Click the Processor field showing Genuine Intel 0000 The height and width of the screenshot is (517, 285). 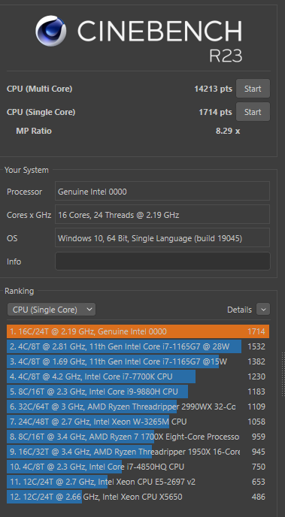click(x=162, y=192)
